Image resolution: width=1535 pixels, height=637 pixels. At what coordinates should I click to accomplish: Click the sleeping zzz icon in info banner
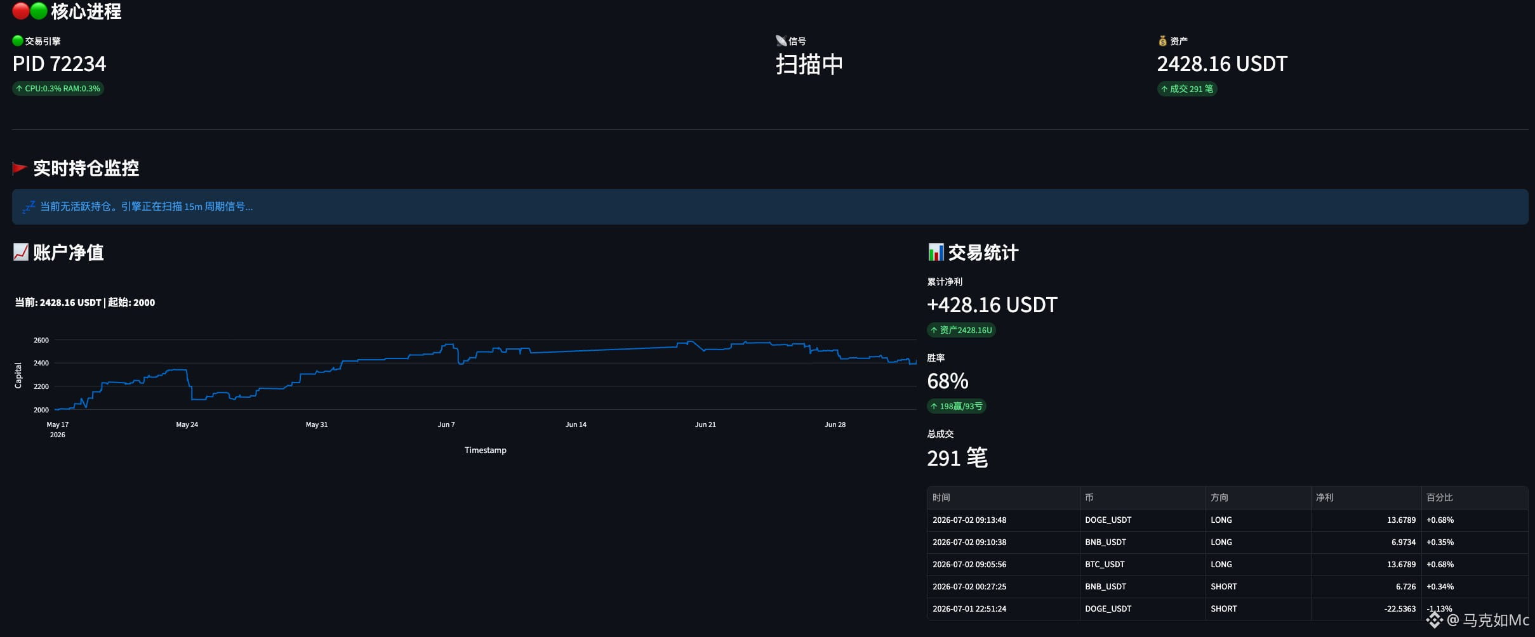click(29, 206)
